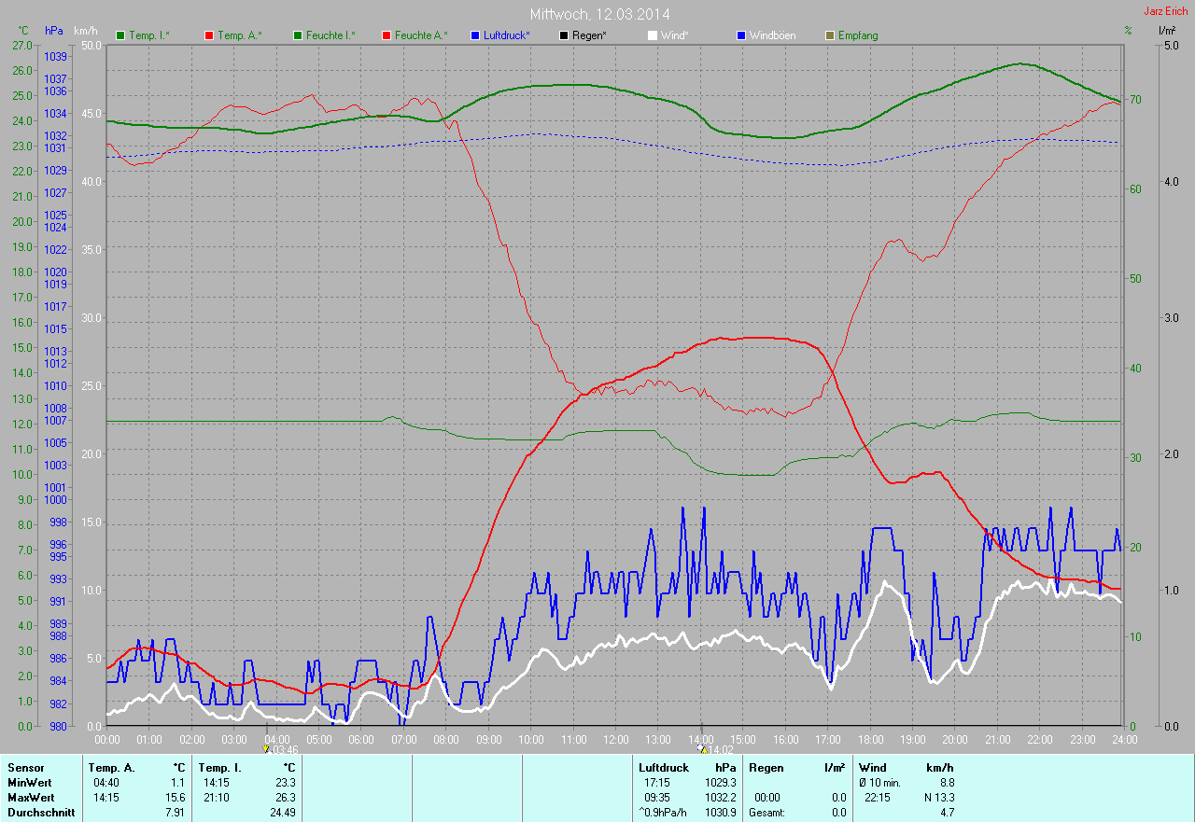Click the 14:02 marker on the time axis
Screen dimensions: 1195x822
click(716, 748)
